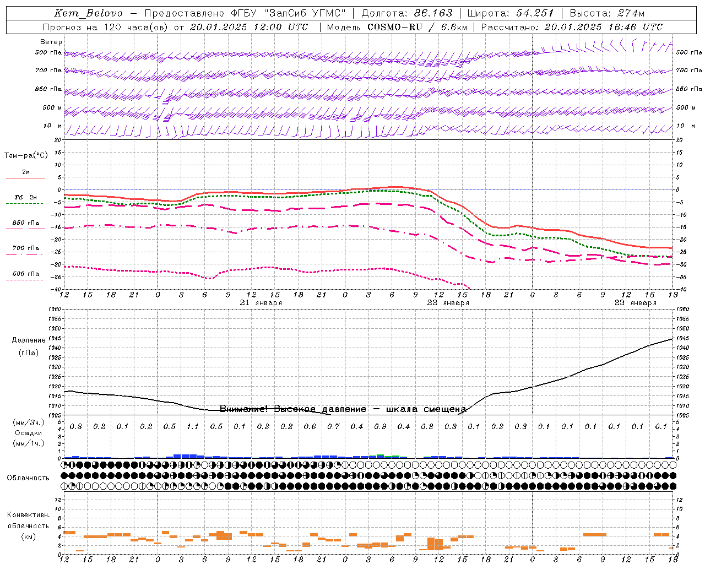This screenshot has width=705, height=564.
Task: Click the elevation text Высота: 274м
Action: pos(607,13)
